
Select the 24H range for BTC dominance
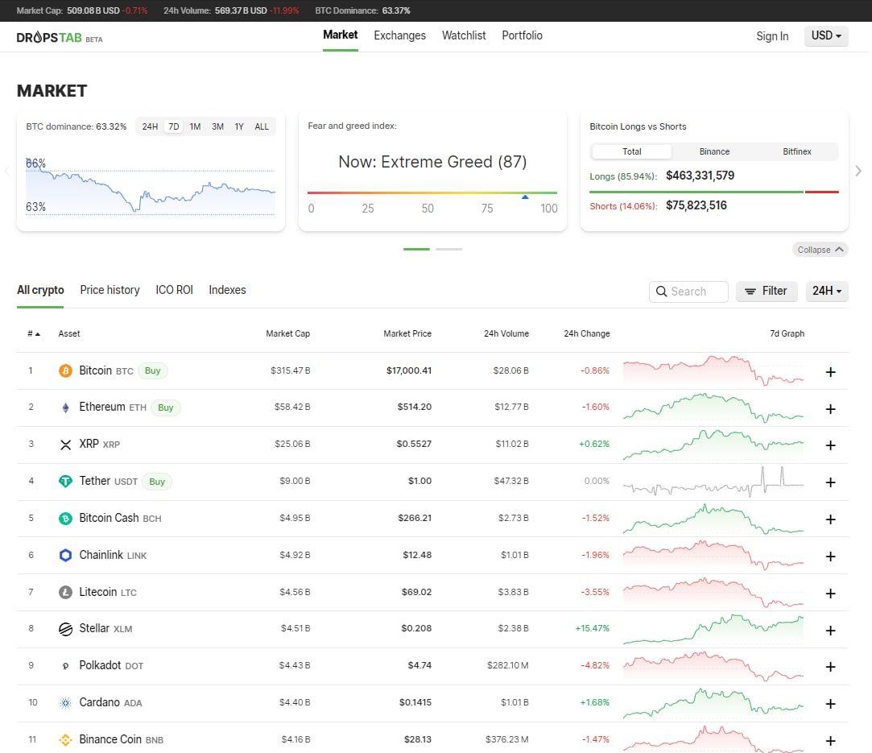click(x=150, y=126)
